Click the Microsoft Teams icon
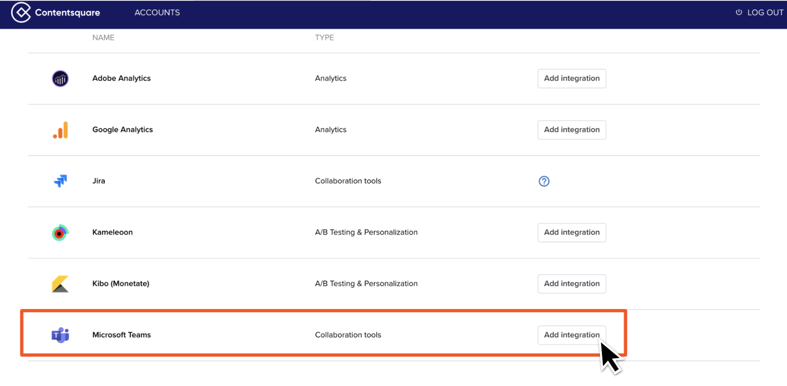The image size is (787, 386). click(x=60, y=335)
